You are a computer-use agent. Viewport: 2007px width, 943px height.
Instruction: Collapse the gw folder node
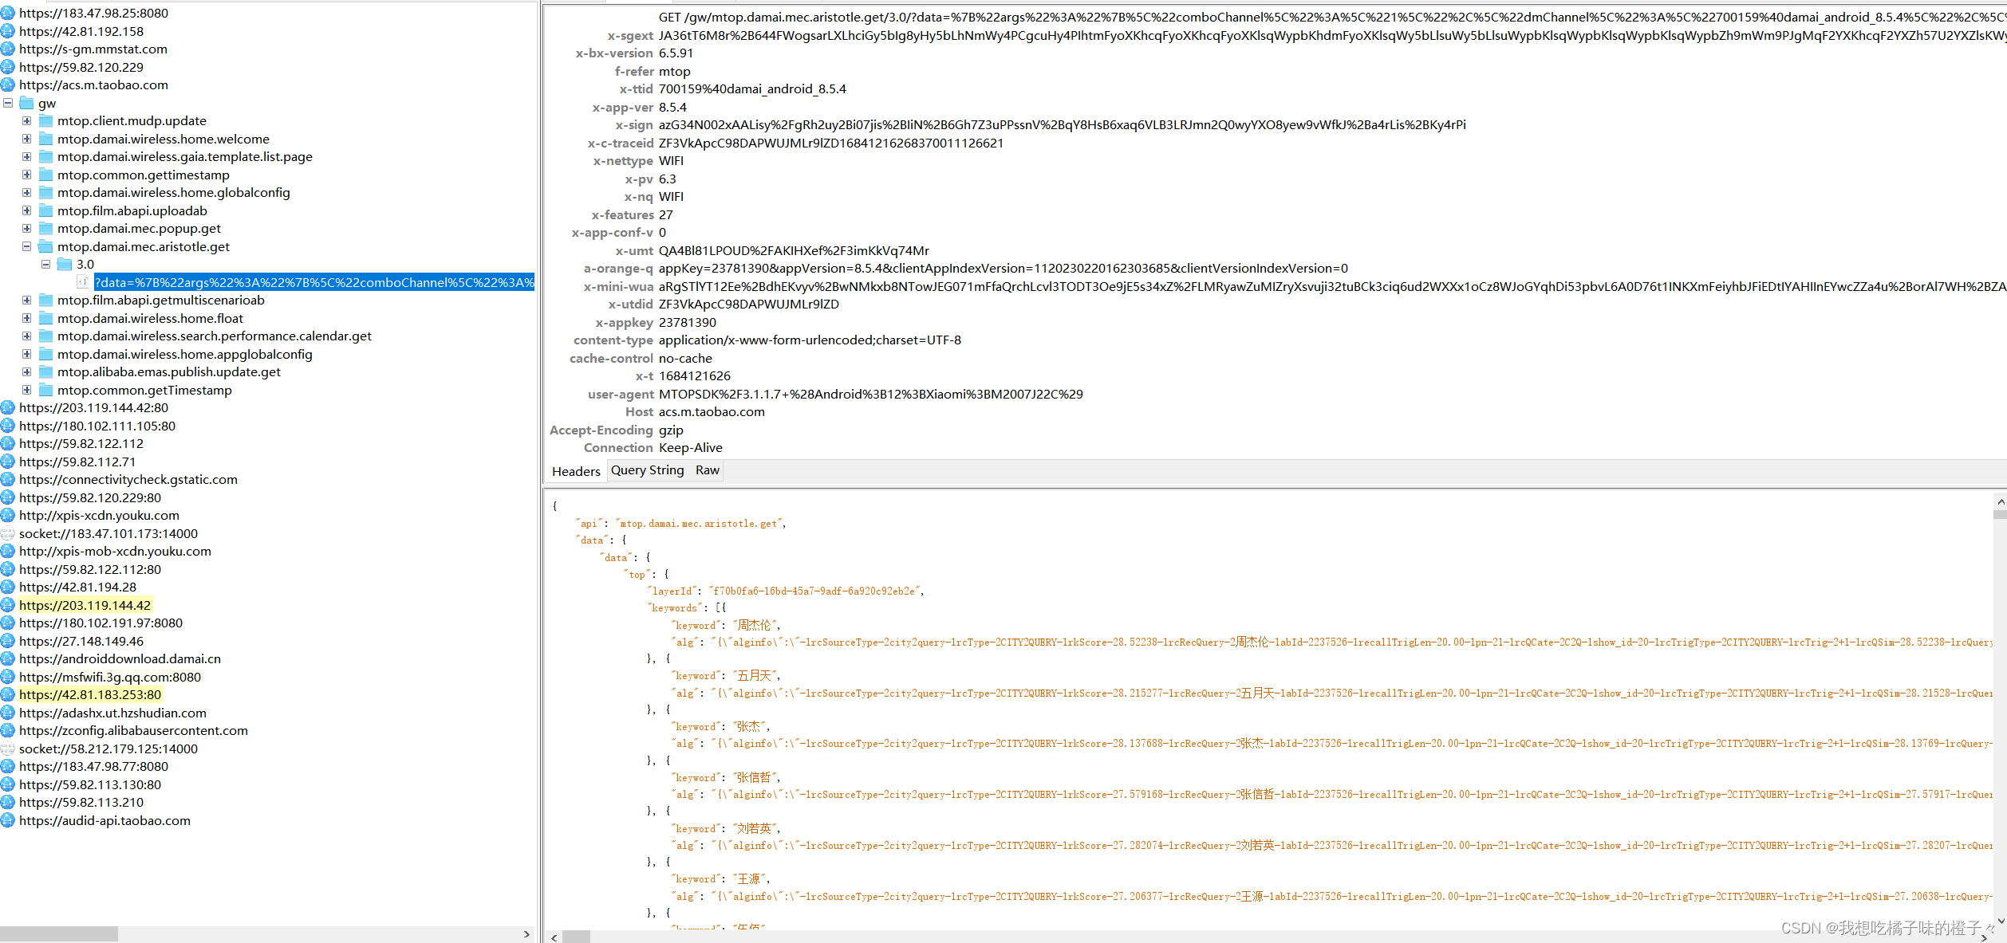tap(8, 103)
